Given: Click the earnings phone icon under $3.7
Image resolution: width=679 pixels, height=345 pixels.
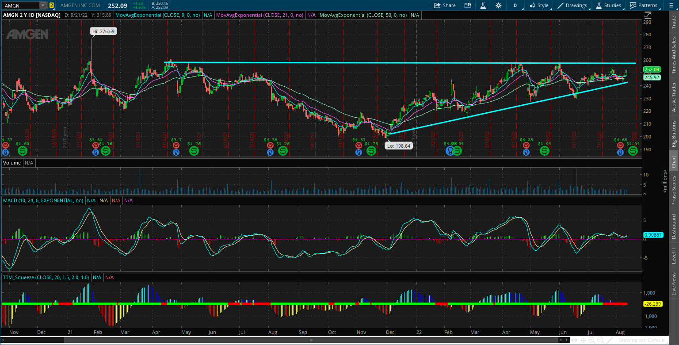Looking at the screenshot, I should click(x=176, y=145).
